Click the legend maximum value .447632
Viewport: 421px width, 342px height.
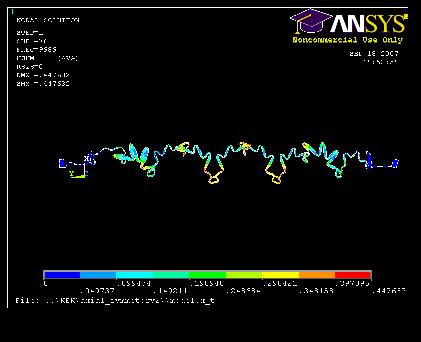click(x=389, y=291)
